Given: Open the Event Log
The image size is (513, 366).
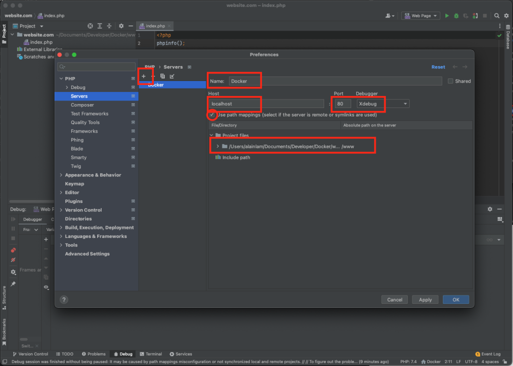Looking at the screenshot, I should click(488, 354).
